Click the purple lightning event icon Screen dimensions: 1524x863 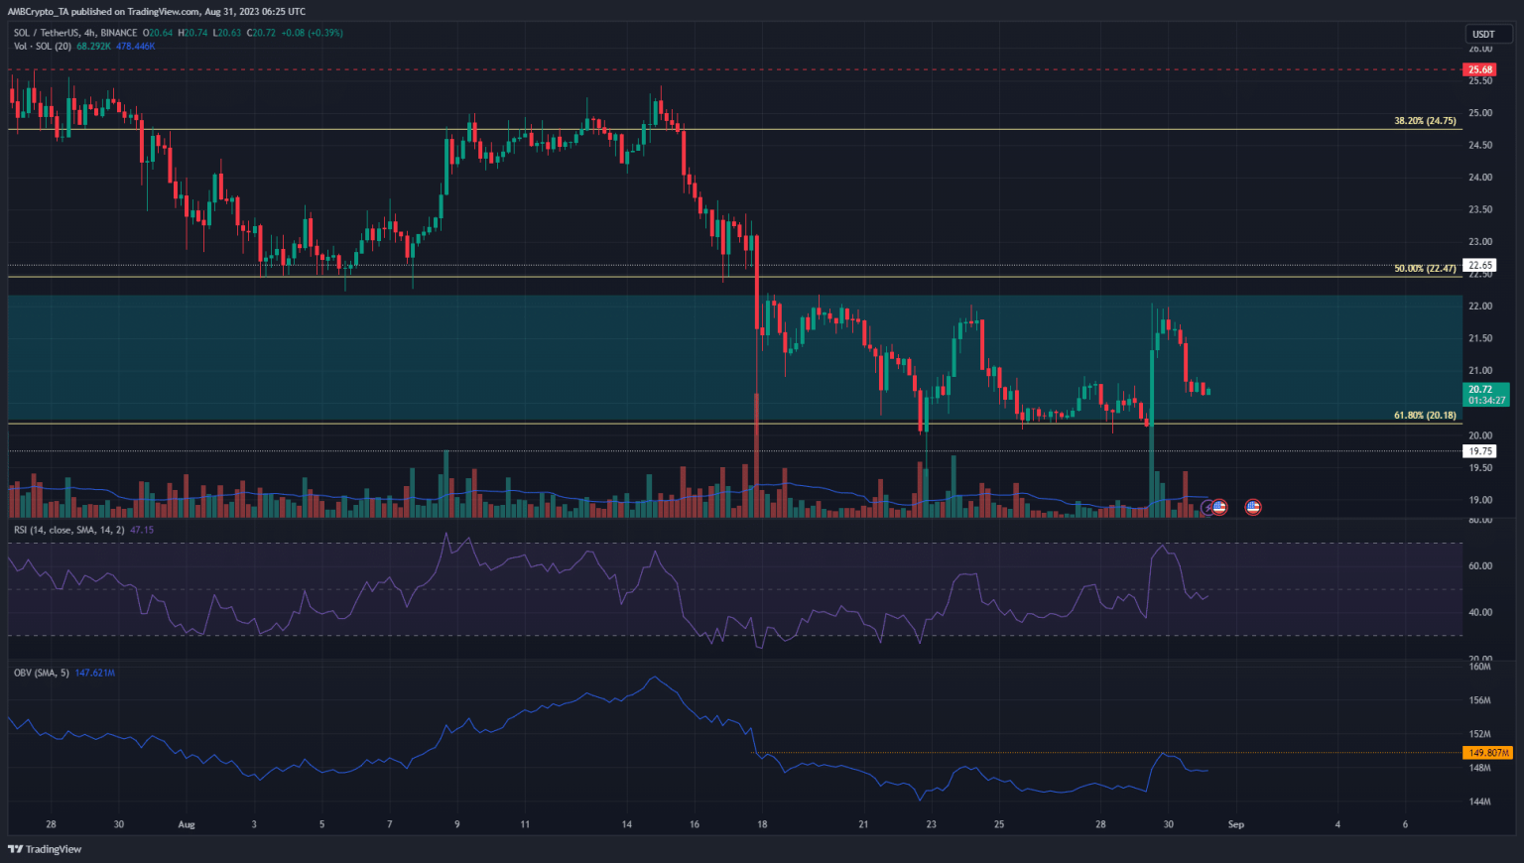point(1207,507)
